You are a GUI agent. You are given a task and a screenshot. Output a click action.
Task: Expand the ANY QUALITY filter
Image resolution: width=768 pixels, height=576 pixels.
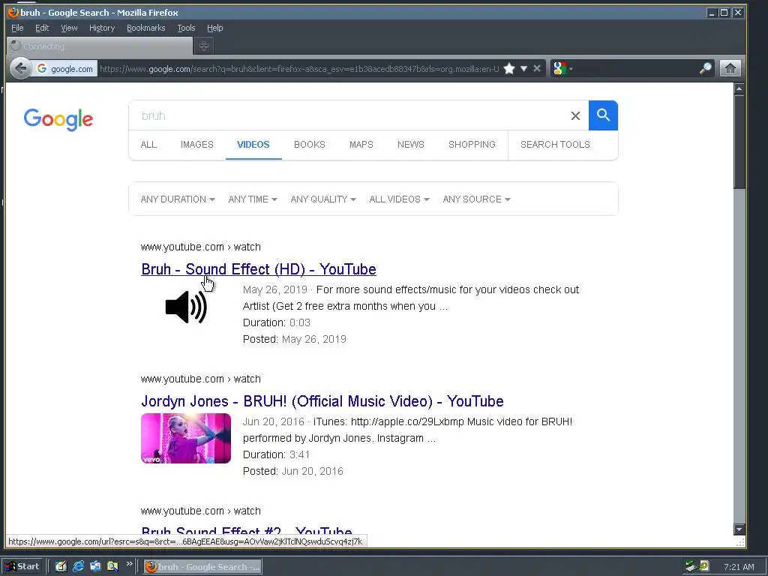pos(323,199)
